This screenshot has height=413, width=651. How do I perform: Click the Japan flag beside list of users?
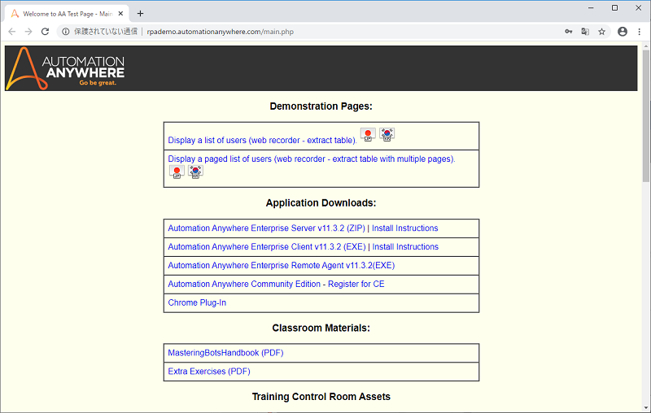click(368, 134)
